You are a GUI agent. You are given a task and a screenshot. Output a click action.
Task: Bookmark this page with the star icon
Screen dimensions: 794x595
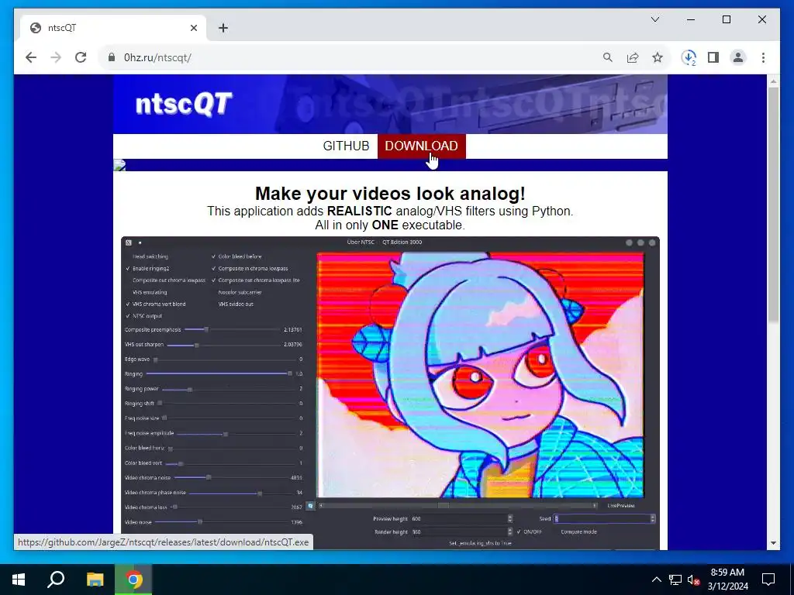(x=658, y=57)
